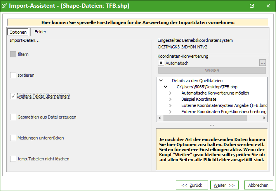Image resolution: width=276 pixels, height=191 pixels.
Task: Enable 'temp.Tabellen nicht löschen' checkbox
Action: (x=13, y=159)
